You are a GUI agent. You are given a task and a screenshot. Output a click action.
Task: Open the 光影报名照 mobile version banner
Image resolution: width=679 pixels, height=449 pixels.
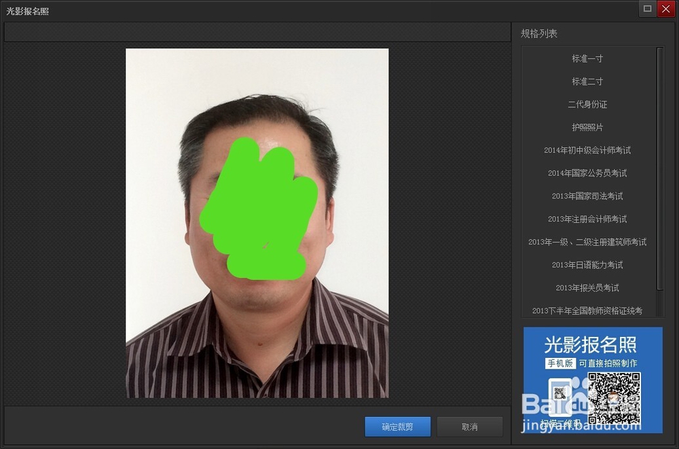click(x=593, y=380)
